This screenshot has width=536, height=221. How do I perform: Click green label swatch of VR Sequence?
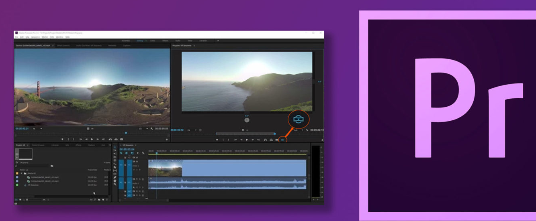[17, 185]
